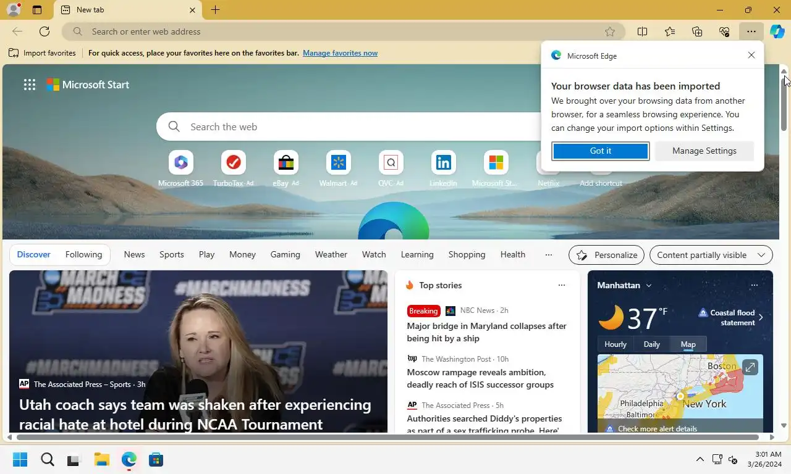Click Check more alert details

(x=658, y=428)
